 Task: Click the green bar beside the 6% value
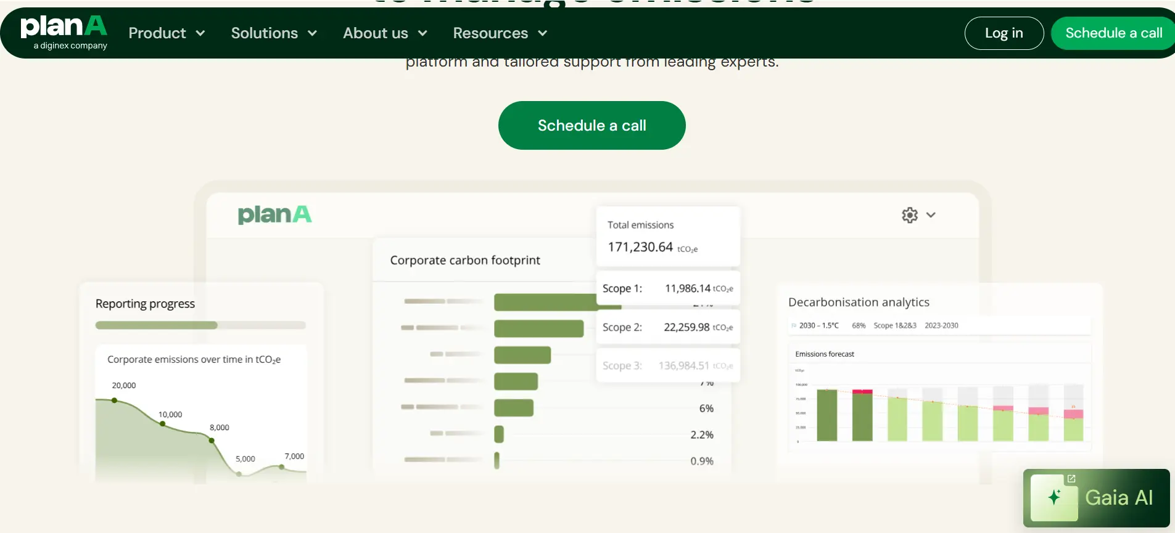pos(514,408)
